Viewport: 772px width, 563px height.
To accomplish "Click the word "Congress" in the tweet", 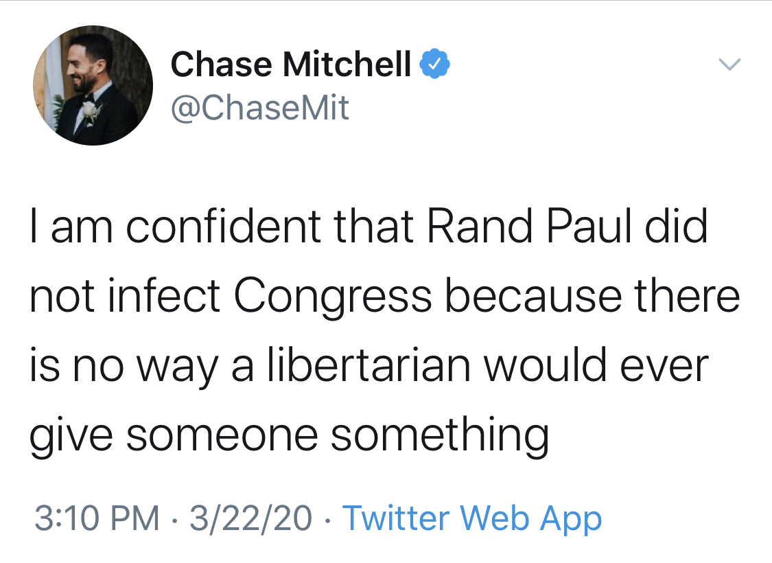I will 333,297.
